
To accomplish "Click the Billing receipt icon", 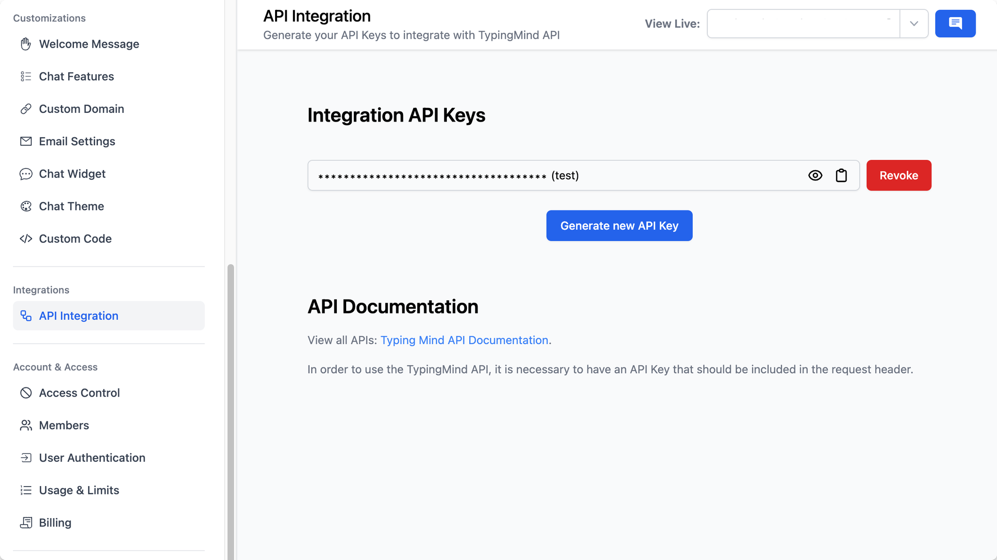I will point(26,523).
